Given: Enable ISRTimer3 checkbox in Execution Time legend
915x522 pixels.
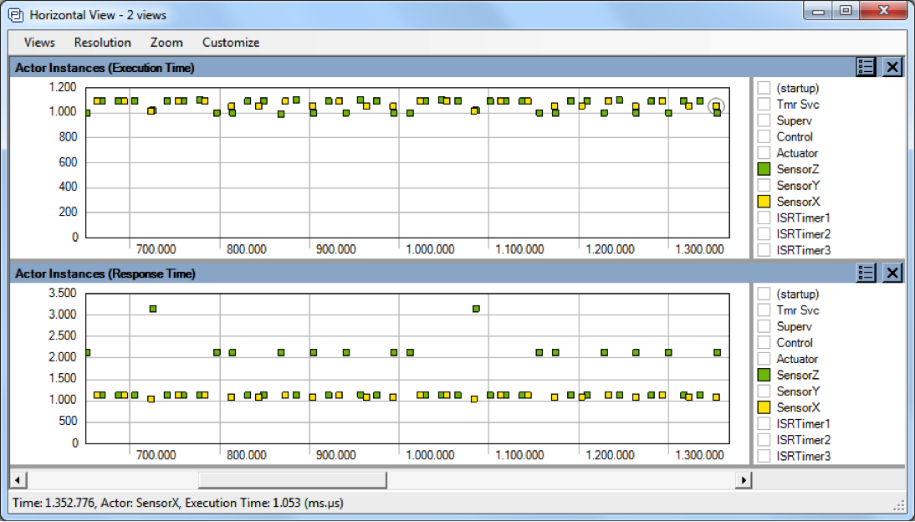Looking at the screenshot, I should [764, 250].
